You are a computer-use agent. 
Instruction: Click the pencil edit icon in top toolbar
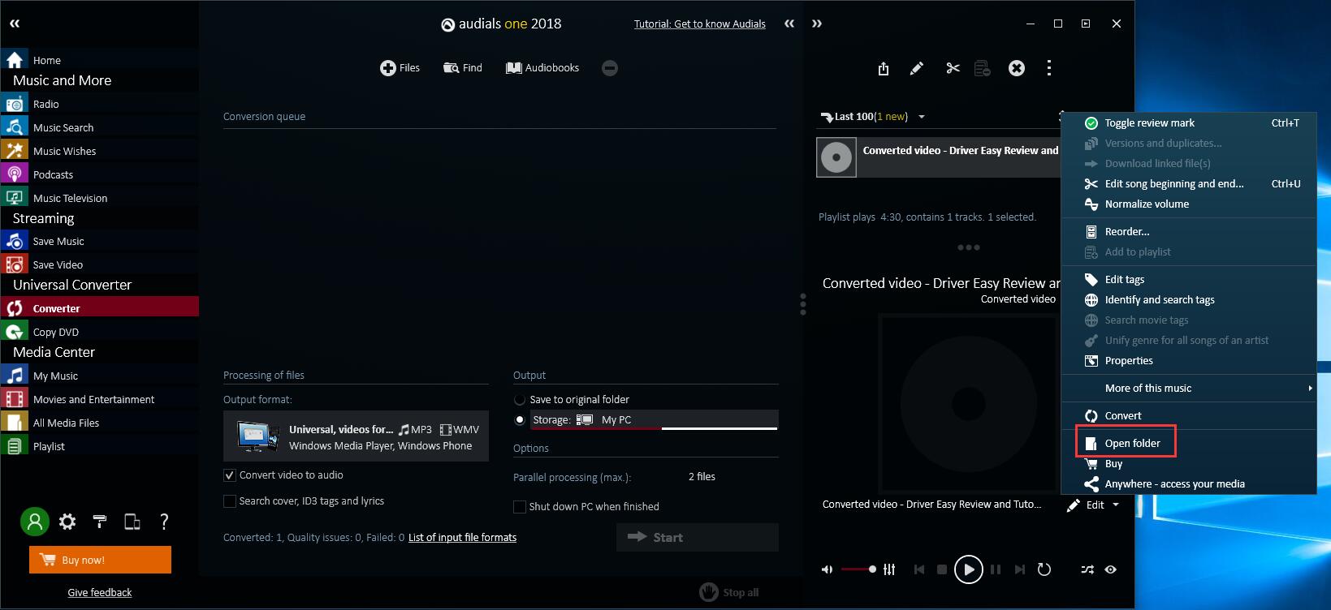click(x=917, y=68)
